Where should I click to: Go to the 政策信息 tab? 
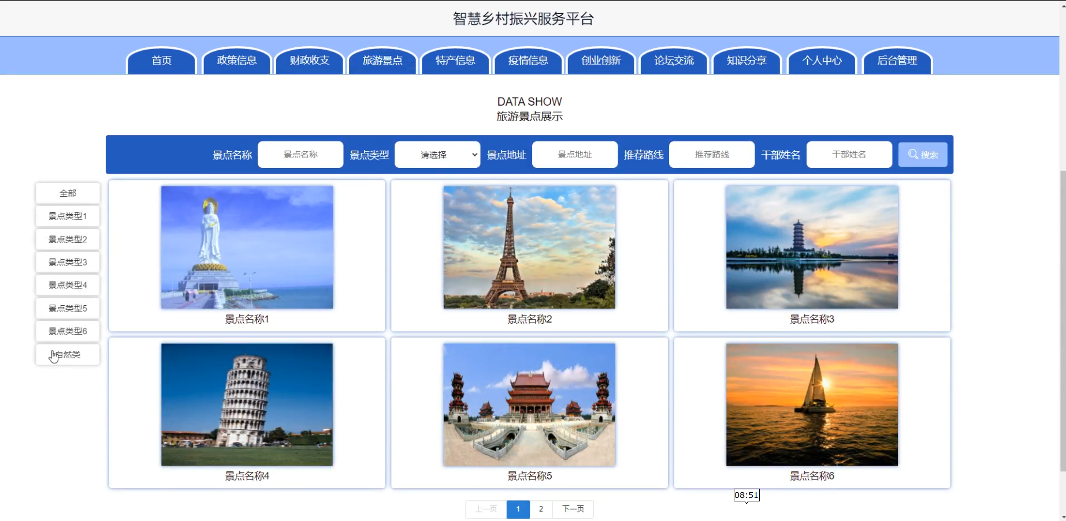pos(237,61)
